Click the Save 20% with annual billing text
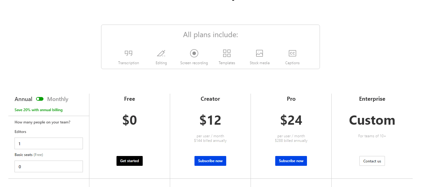Viewport: 421px width, 187px height. [x=39, y=110]
